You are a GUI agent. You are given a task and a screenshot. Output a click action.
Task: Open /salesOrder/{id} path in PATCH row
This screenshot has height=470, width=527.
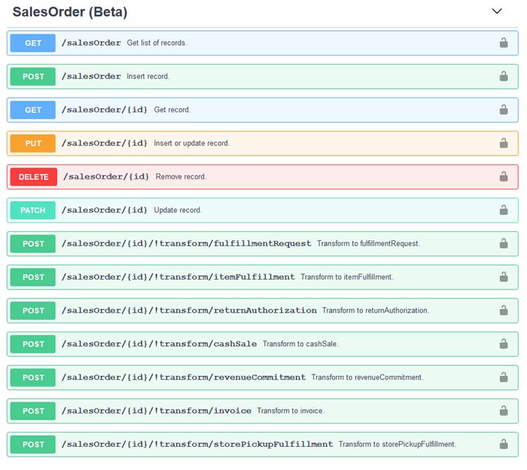[x=105, y=210]
